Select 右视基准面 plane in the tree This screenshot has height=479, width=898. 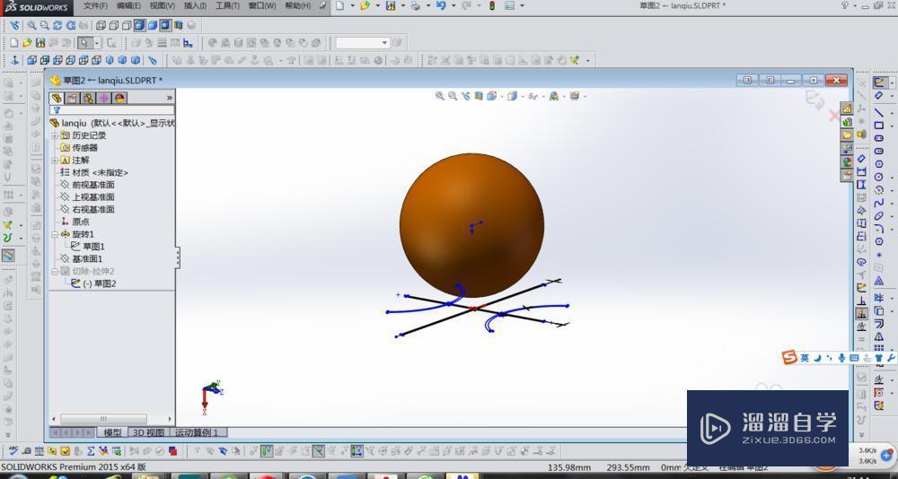[x=93, y=210]
